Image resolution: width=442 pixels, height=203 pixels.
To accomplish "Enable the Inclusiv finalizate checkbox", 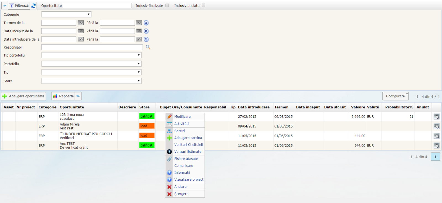I will [167, 5].
